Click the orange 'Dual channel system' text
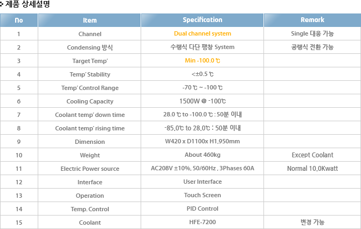The height and width of the screenshot is (229, 361). 203,33
